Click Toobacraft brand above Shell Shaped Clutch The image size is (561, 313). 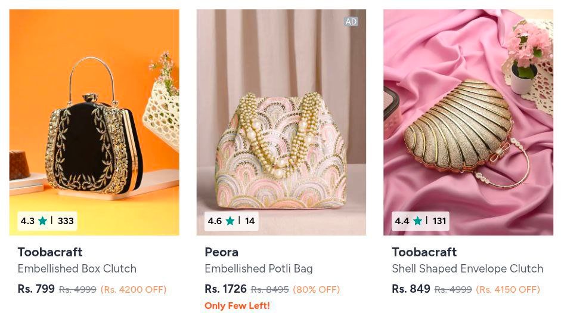[x=424, y=252]
